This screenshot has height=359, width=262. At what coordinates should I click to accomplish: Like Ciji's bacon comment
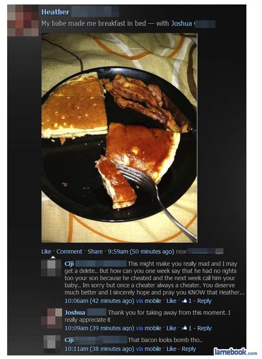[x=171, y=349]
